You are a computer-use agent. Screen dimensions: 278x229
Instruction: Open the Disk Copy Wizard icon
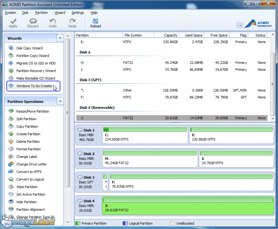(x=11, y=48)
